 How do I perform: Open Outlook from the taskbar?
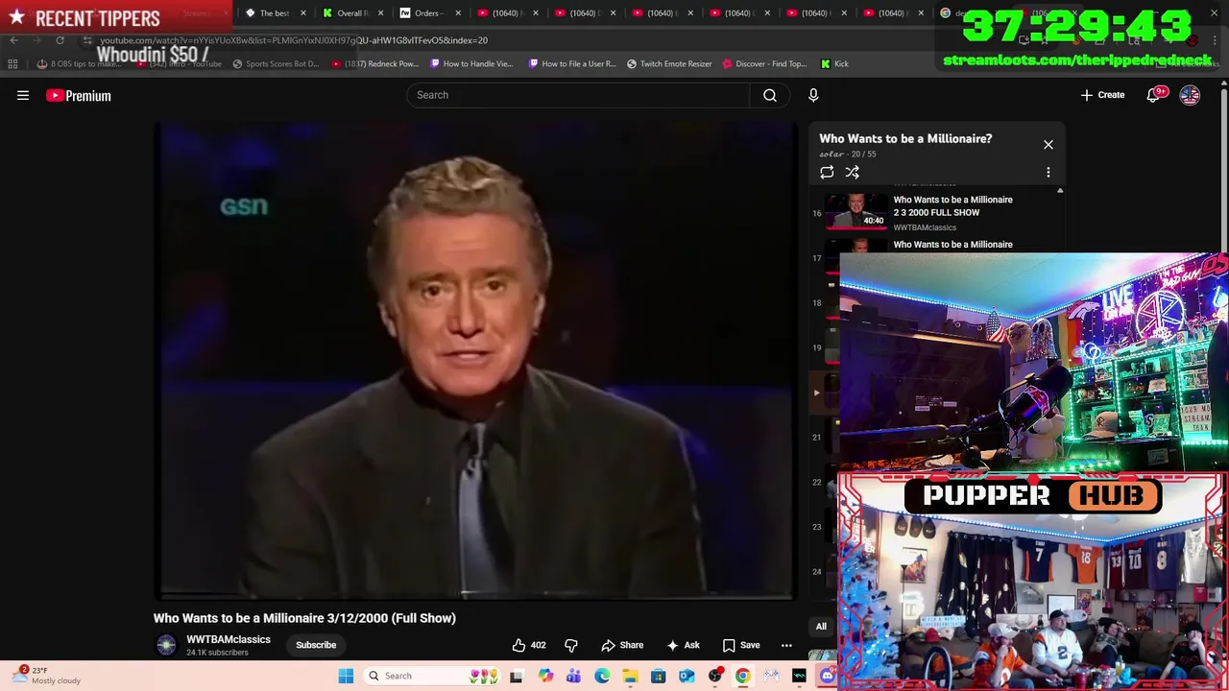click(687, 676)
